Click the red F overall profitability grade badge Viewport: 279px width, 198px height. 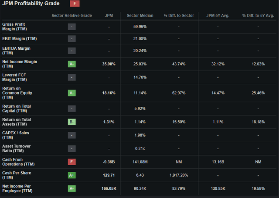coord(75,3)
